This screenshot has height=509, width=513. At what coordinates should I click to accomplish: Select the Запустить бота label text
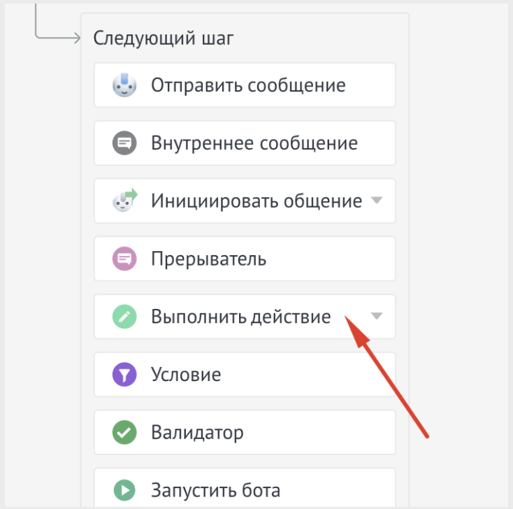[215, 490]
